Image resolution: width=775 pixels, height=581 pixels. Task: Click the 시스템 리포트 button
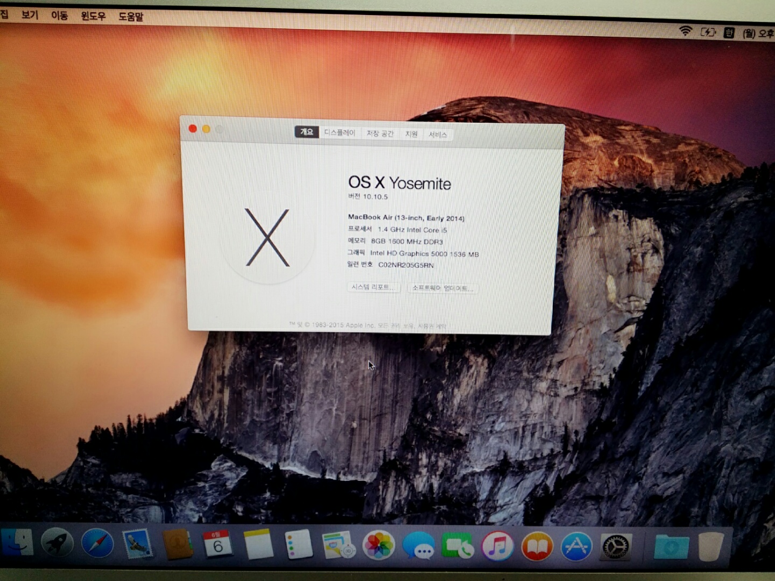coord(373,287)
